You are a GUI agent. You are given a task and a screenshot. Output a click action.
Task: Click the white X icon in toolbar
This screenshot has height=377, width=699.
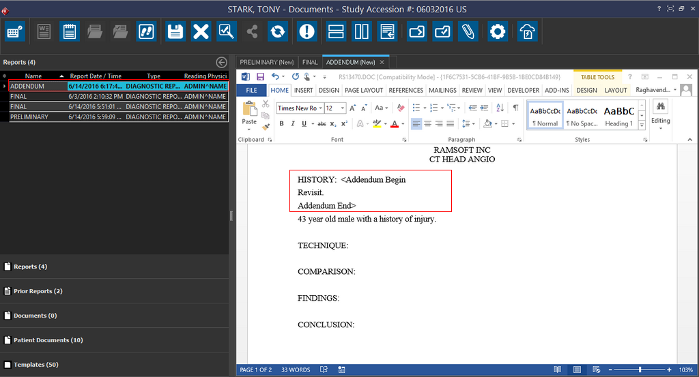point(201,31)
